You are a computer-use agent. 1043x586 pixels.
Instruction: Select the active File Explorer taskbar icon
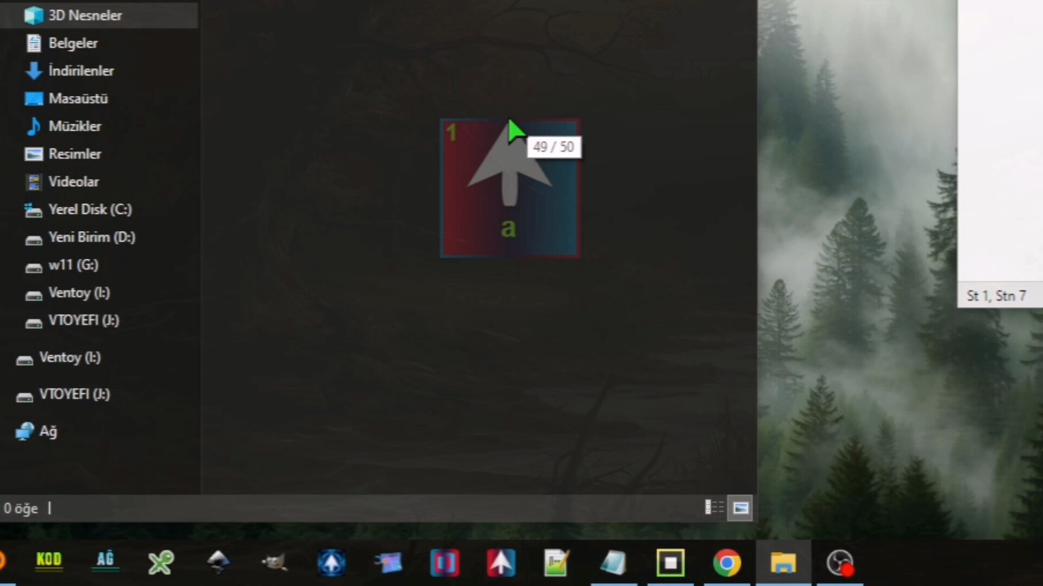(783, 563)
